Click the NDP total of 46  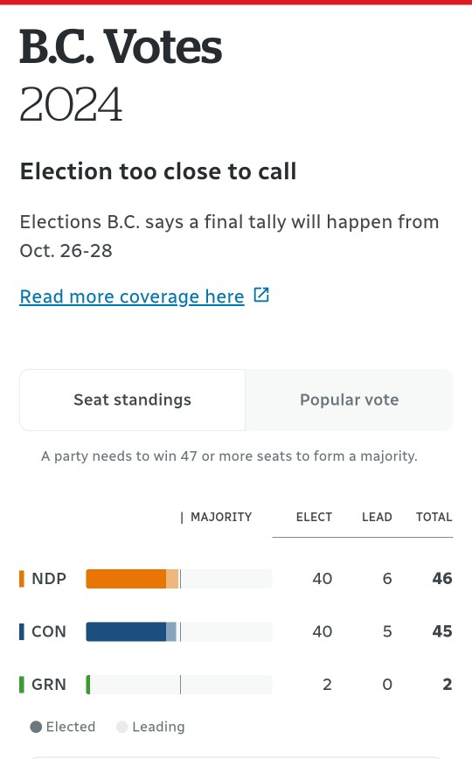[442, 579]
